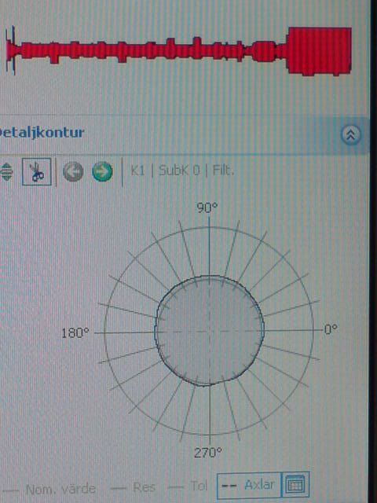Click the 90° label on polar plot
Viewport: 377px width, 503px height.
click(x=207, y=207)
